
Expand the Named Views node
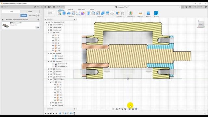pos(48,27)
